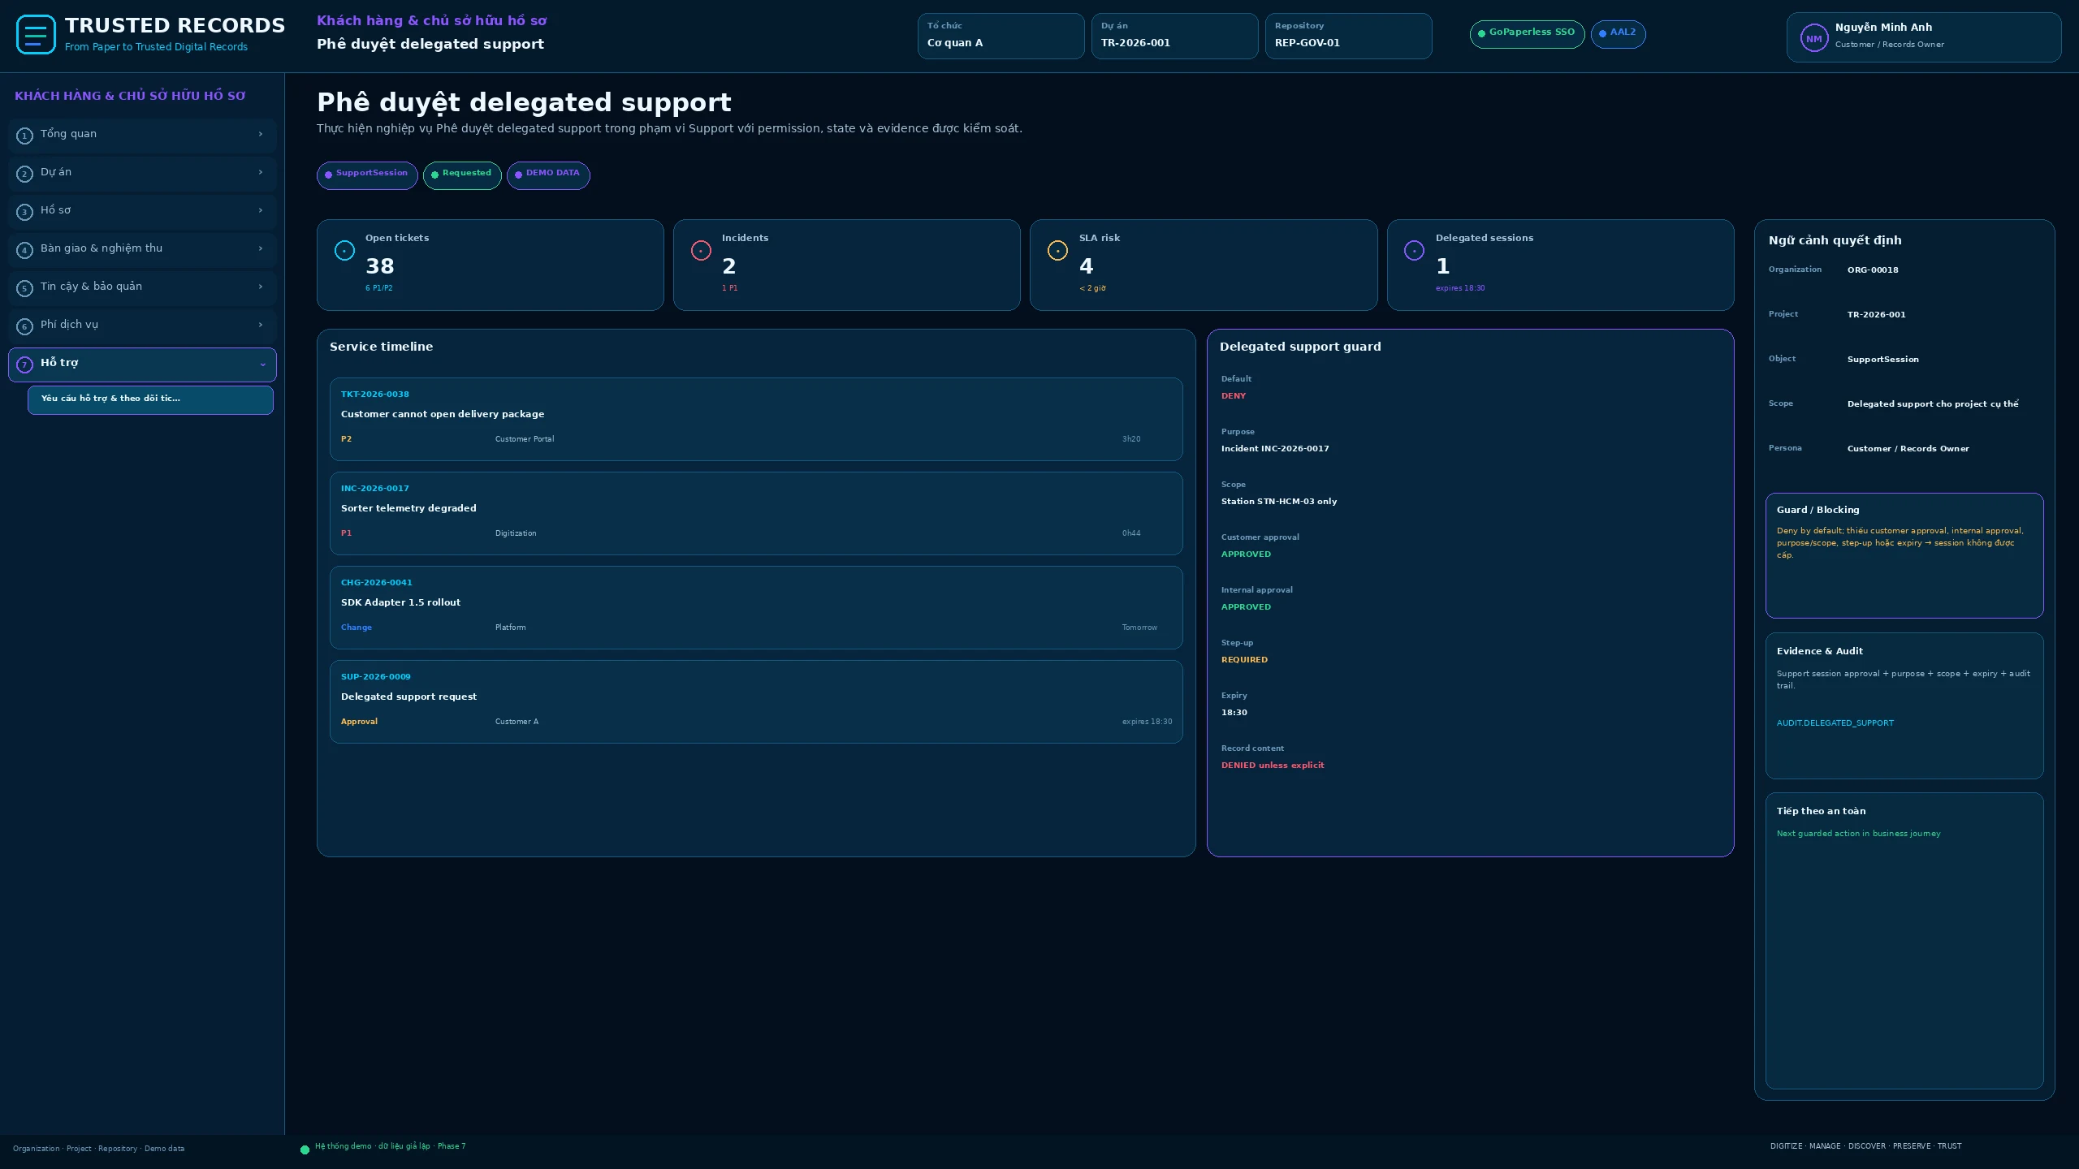The height and width of the screenshot is (1169, 2079).
Task: Open SUP-2026-0009 Delegated support request card
Action: [756, 701]
